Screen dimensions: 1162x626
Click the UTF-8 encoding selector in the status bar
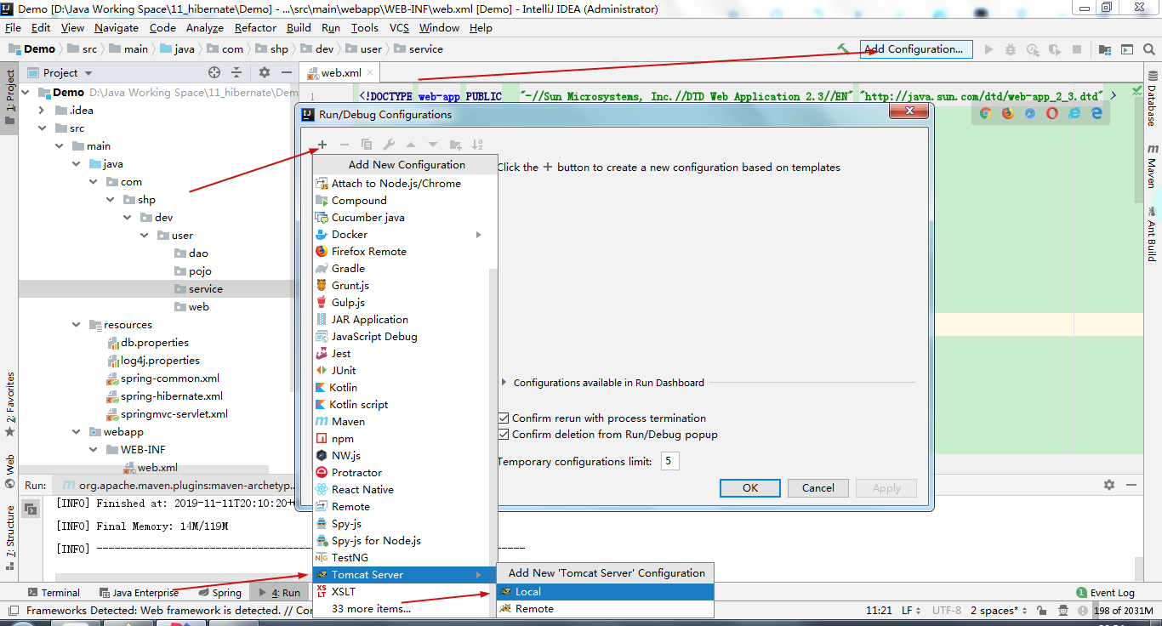point(947,611)
